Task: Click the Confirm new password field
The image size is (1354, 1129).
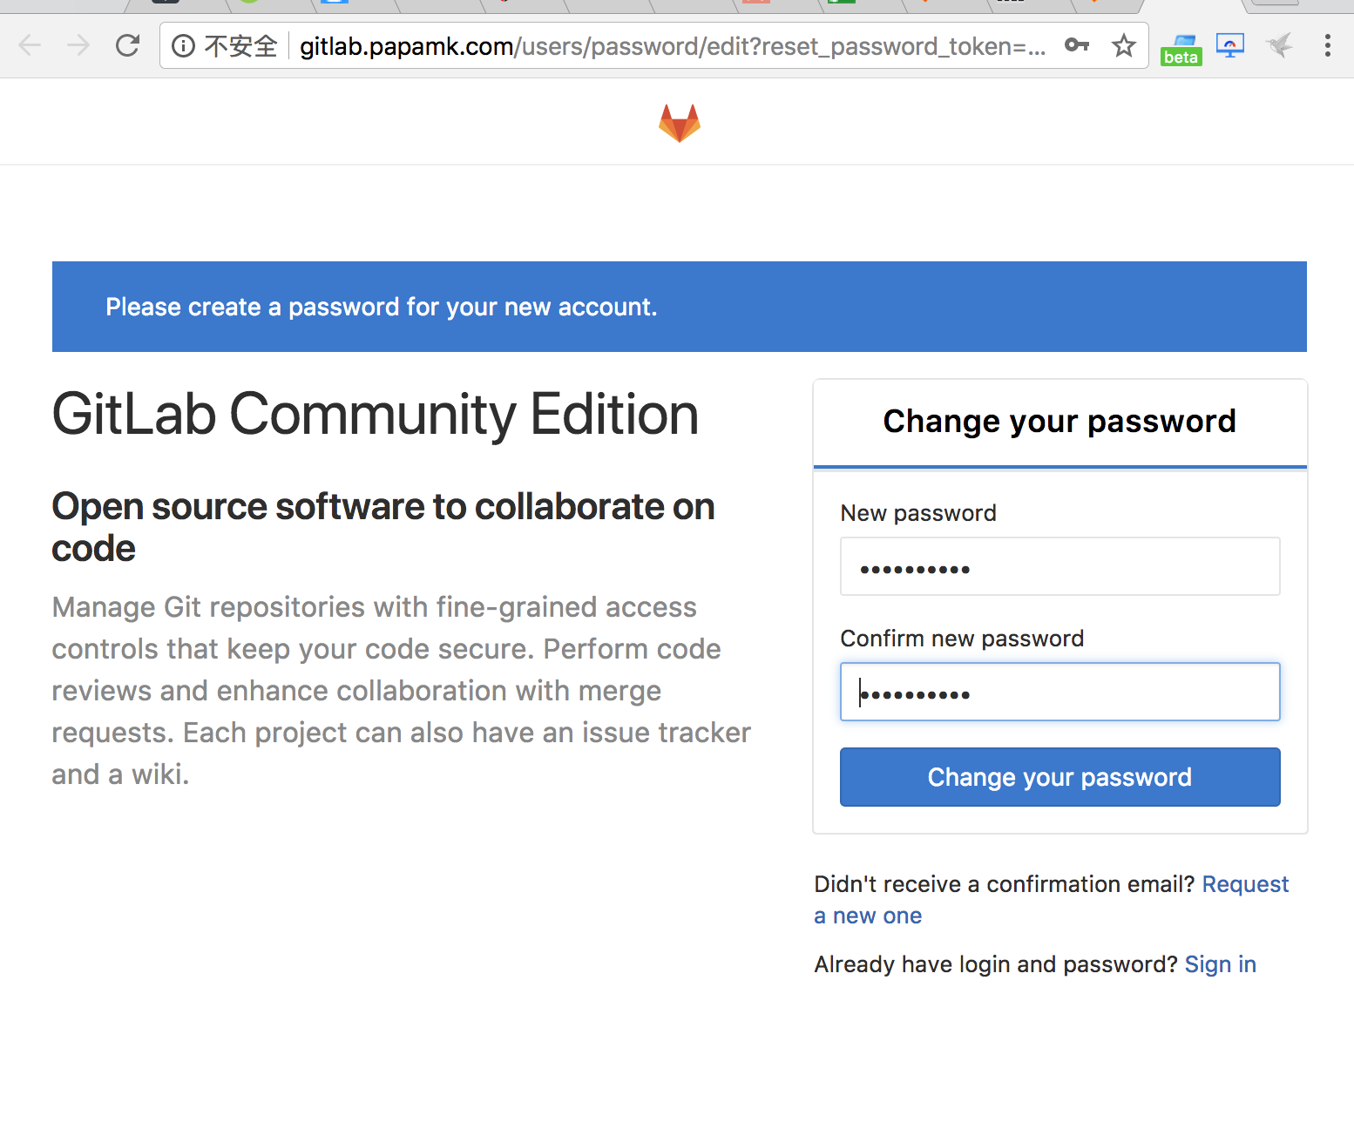Action: click(1060, 692)
